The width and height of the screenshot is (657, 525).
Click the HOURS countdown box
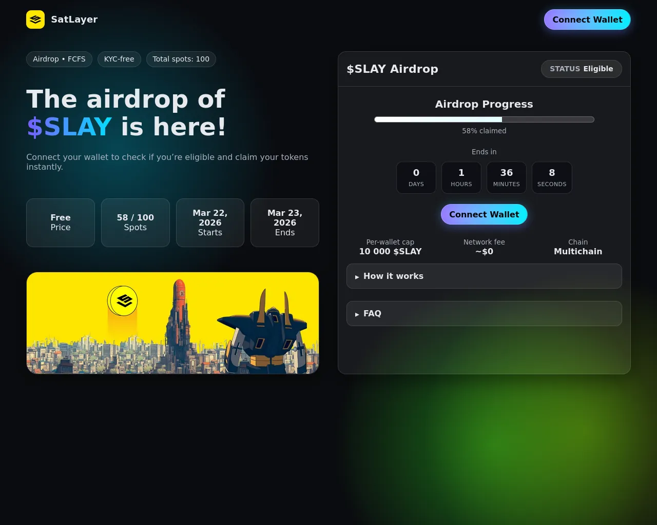[461, 177]
